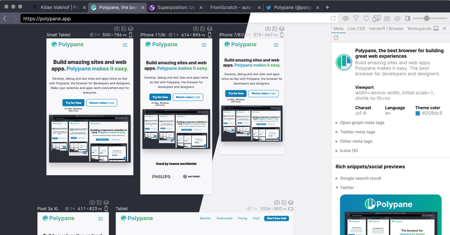This screenshot has height=235, width=450.
Task: Rotate the iPhone 7/8 pane orientation
Action: point(282,35)
